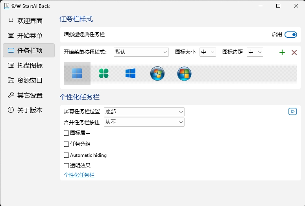The image size is (305, 206).
Task: Open the 资源窗口 sidebar page
Action: point(29,81)
